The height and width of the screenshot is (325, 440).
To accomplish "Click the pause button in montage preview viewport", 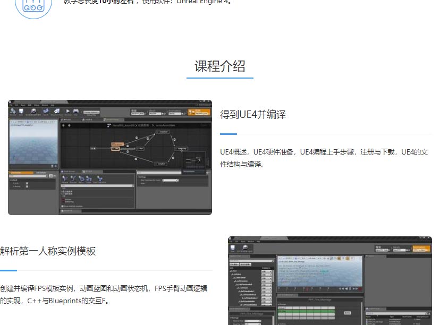I will tap(350, 288).
